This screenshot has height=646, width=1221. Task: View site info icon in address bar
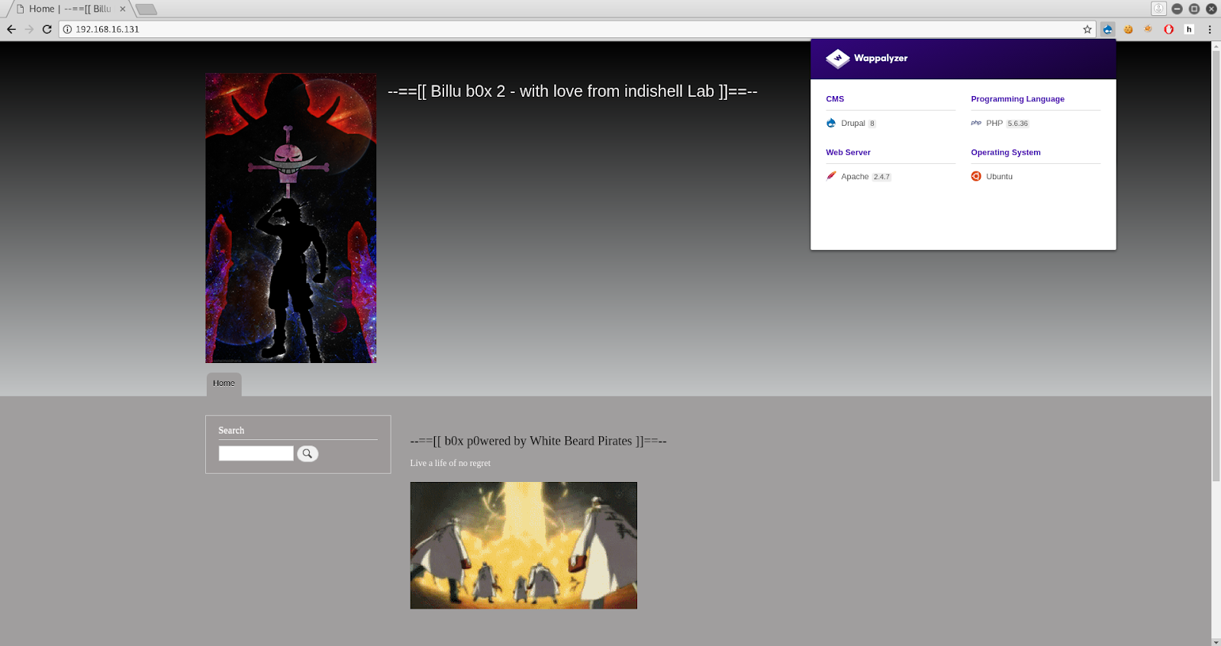(67, 29)
